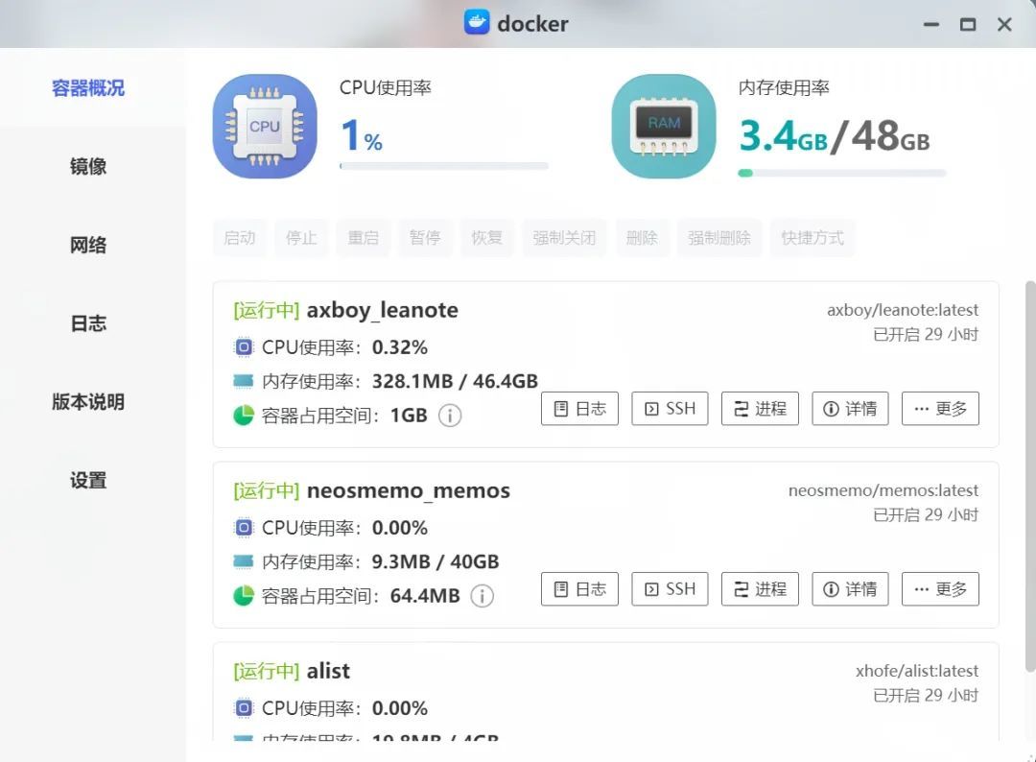Image resolution: width=1036 pixels, height=762 pixels.
Task: Click neosmemo_memos CPU usage chip icon
Action: coord(243,528)
